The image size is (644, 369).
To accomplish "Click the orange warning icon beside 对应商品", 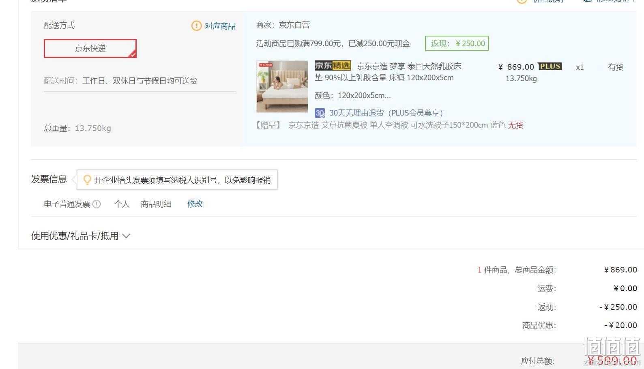I will click(x=196, y=26).
